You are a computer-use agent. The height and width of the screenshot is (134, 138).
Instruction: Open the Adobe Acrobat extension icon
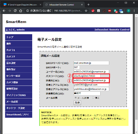(x=104, y=11)
